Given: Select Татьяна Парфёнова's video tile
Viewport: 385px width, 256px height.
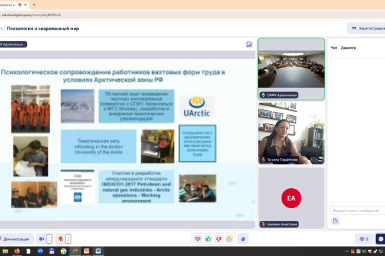Looking at the screenshot, I should coord(291,133).
